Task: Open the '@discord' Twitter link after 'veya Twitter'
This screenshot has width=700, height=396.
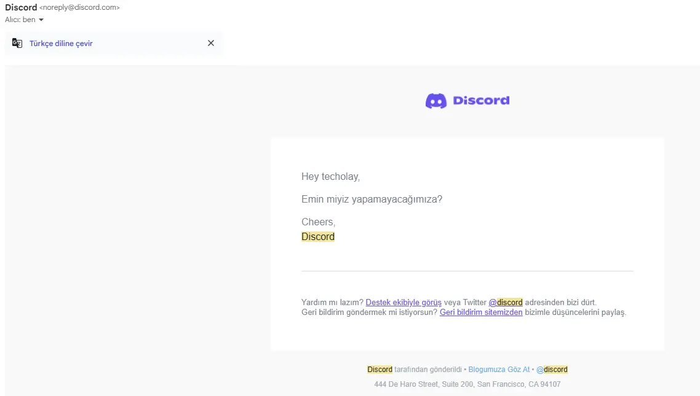Action: click(506, 303)
